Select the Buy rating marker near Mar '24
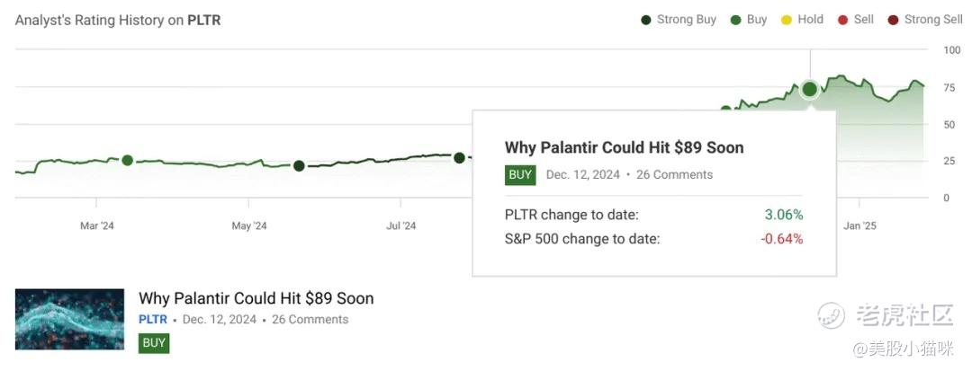The height and width of the screenshot is (371, 972). (127, 160)
